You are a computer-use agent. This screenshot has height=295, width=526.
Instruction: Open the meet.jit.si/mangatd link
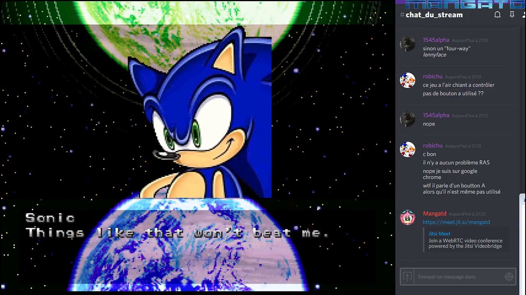[x=456, y=222]
